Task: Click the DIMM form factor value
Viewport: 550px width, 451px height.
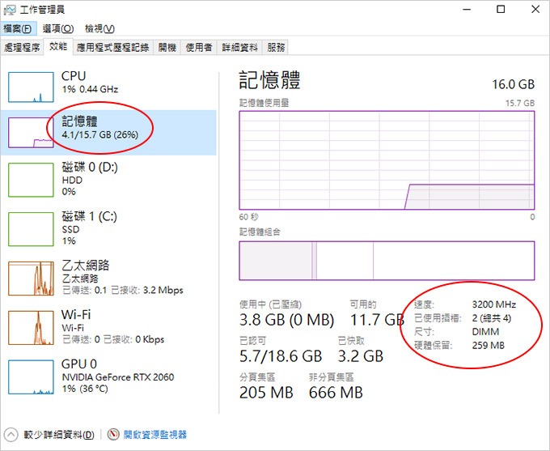Action: click(x=485, y=332)
